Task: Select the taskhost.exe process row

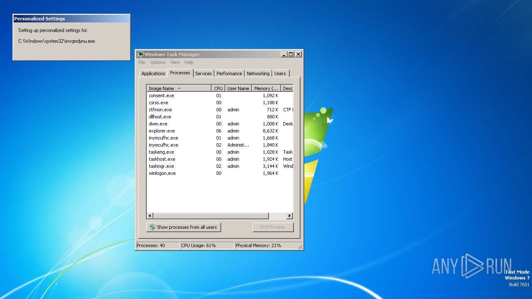Action: (220, 159)
